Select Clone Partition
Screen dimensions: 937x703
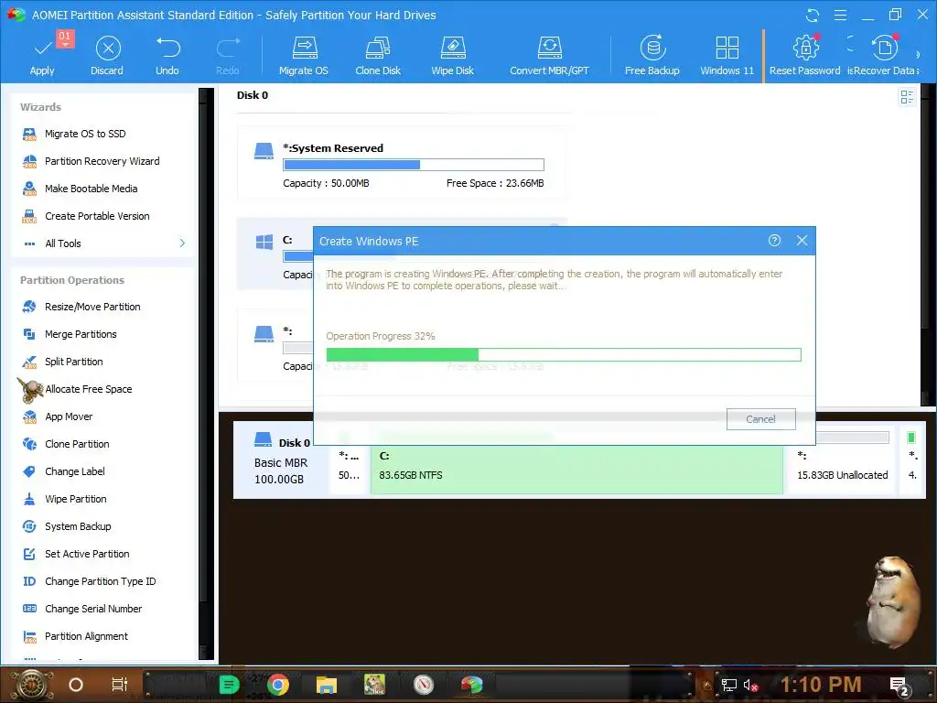(x=77, y=444)
